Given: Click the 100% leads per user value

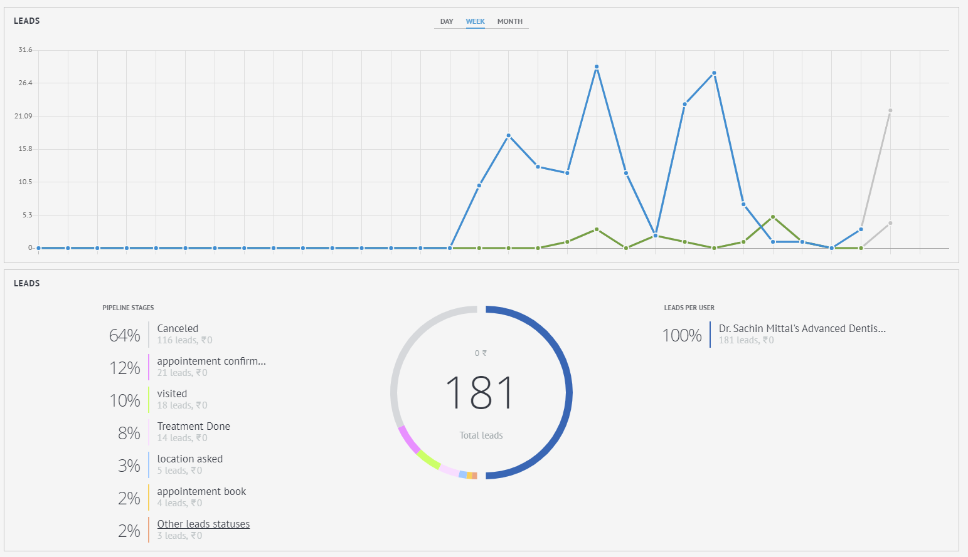Looking at the screenshot, I should pyautogui.click(x=682, y=335).
